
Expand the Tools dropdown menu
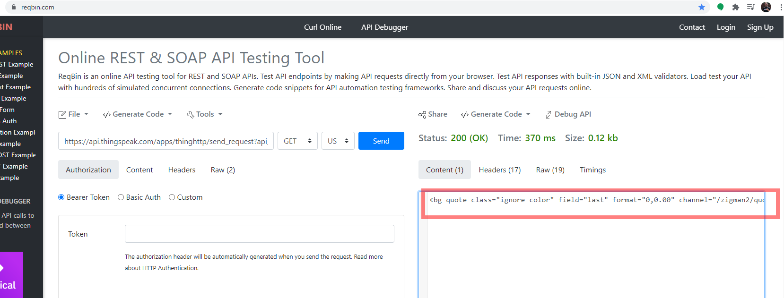click(x=205, y=114)
